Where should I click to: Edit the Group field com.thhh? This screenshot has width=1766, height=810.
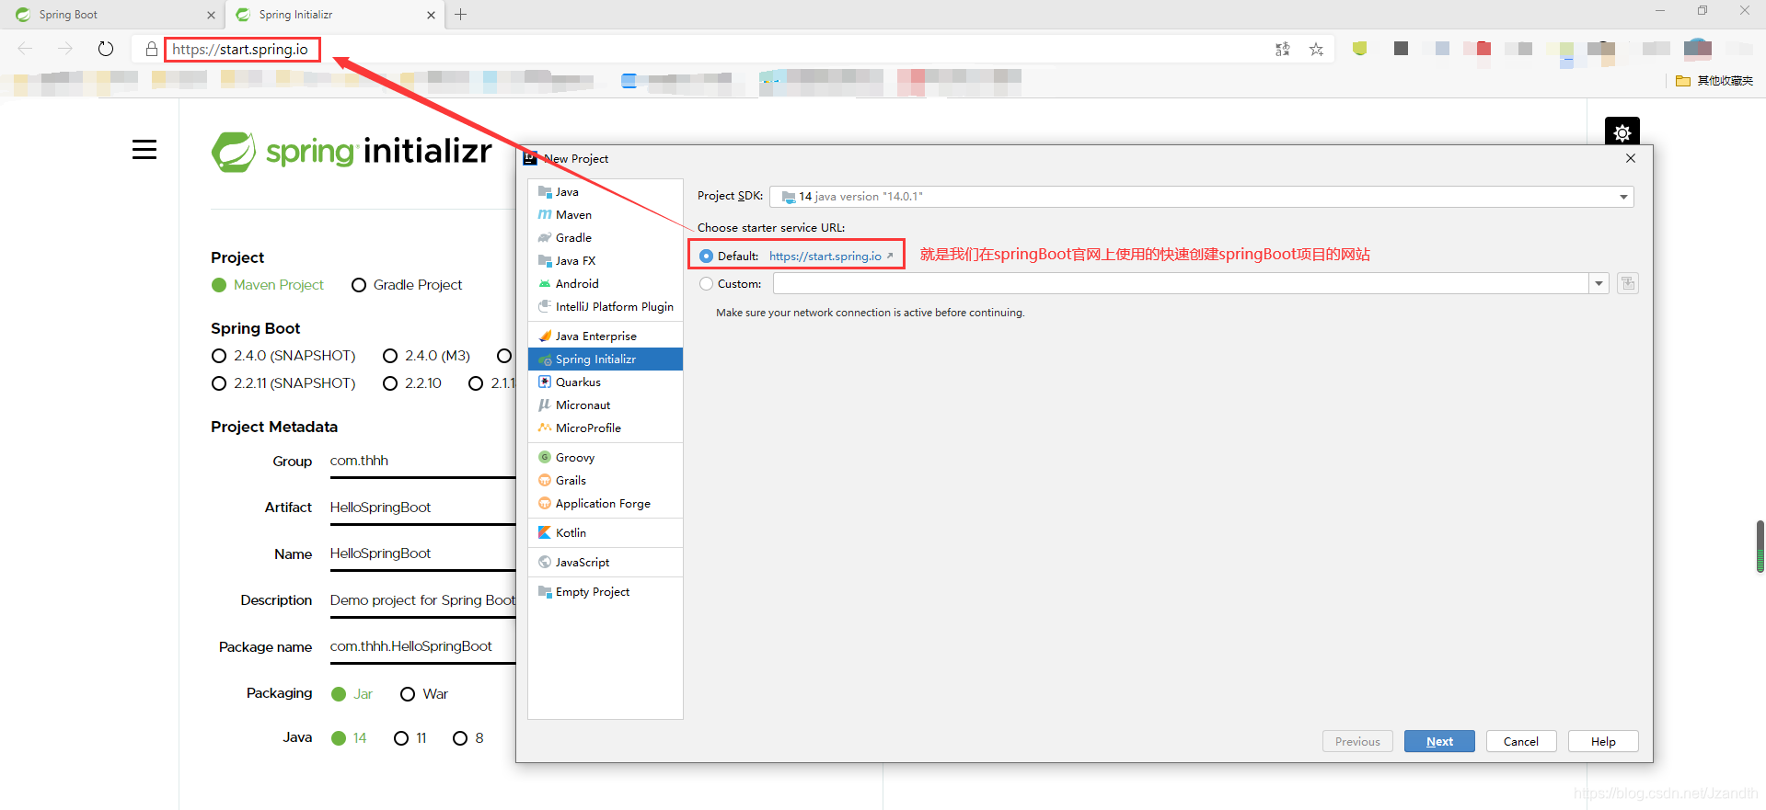point(422,461)
